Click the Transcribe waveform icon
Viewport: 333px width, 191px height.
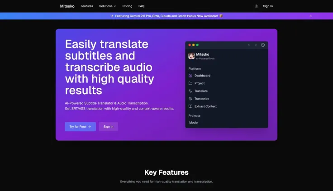(190, 99)
